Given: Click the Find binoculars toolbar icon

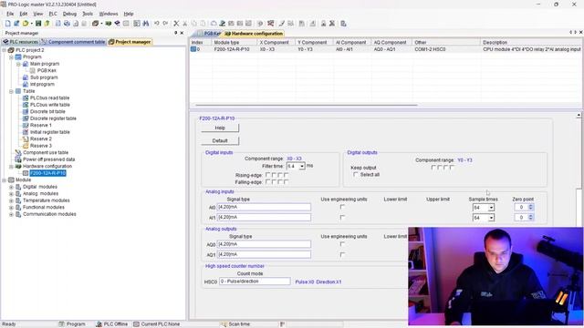Looking at the screenshot, I should (146, 24).
